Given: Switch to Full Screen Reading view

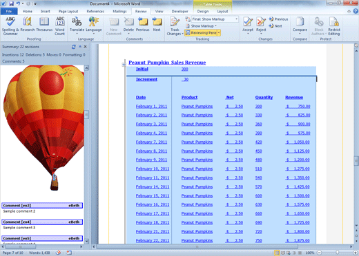Looking at the screenshot, I should tap(283, 253).
